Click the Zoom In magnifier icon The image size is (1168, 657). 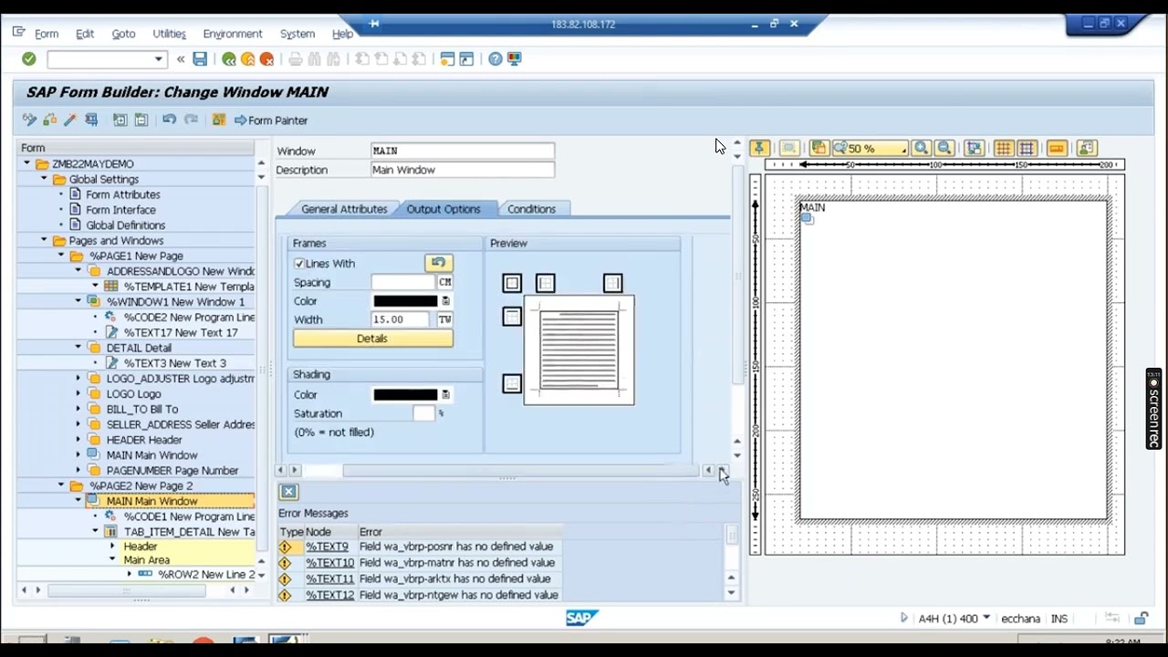[922, 148]
